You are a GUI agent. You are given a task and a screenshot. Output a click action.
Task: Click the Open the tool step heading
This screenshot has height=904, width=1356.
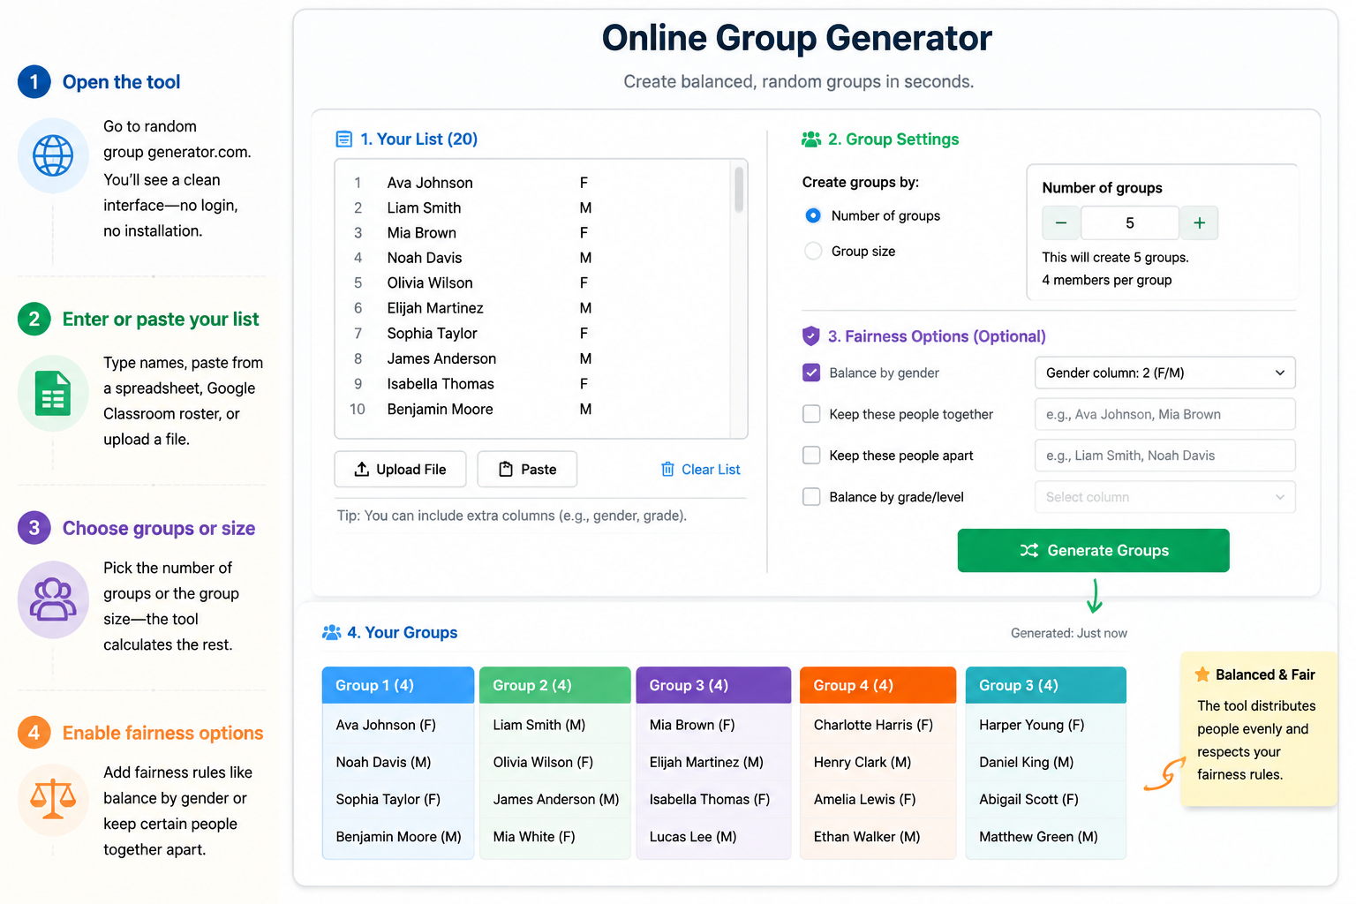121,82
